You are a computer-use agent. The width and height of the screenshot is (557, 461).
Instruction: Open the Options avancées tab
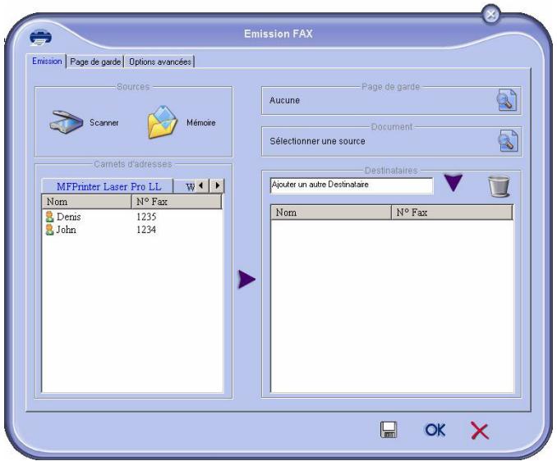point(160,62)
